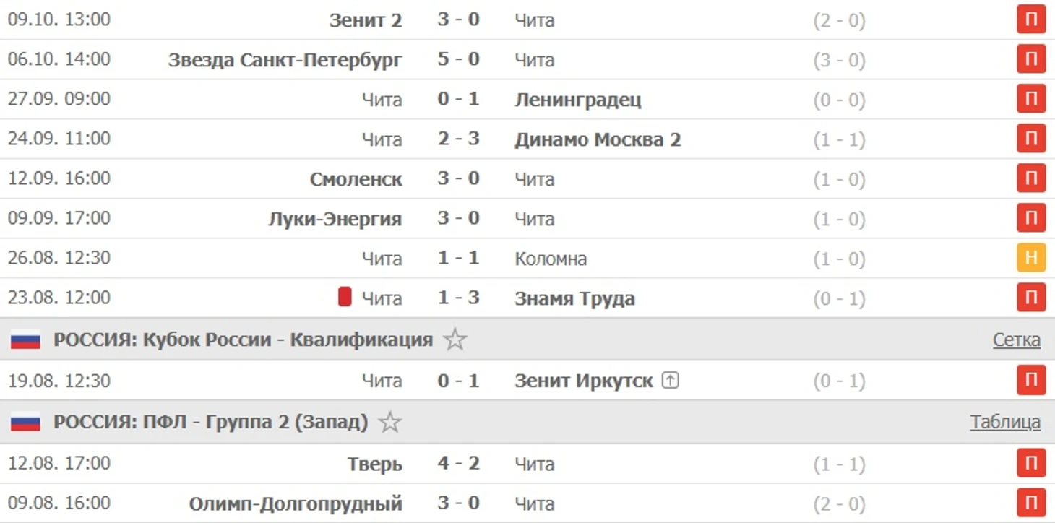Select the Динамо Москва 2 team name
The width and height of the screenshot is (1055, 523).
598,139
